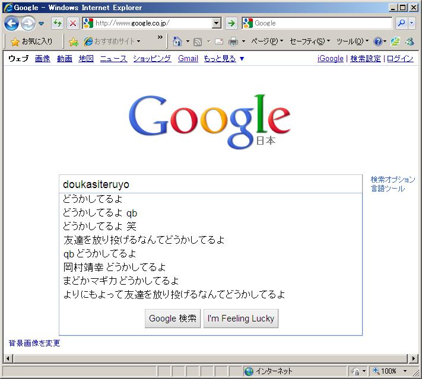Image resolution: width=422 pixels, height=379 pixels.
Task: Click the Google 検索 button
Action: tap(173, 319)
